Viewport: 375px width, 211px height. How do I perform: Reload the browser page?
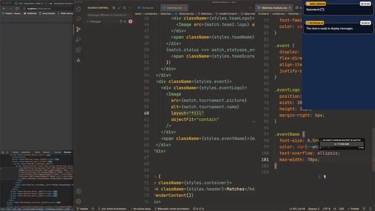[x=17, y=9]
